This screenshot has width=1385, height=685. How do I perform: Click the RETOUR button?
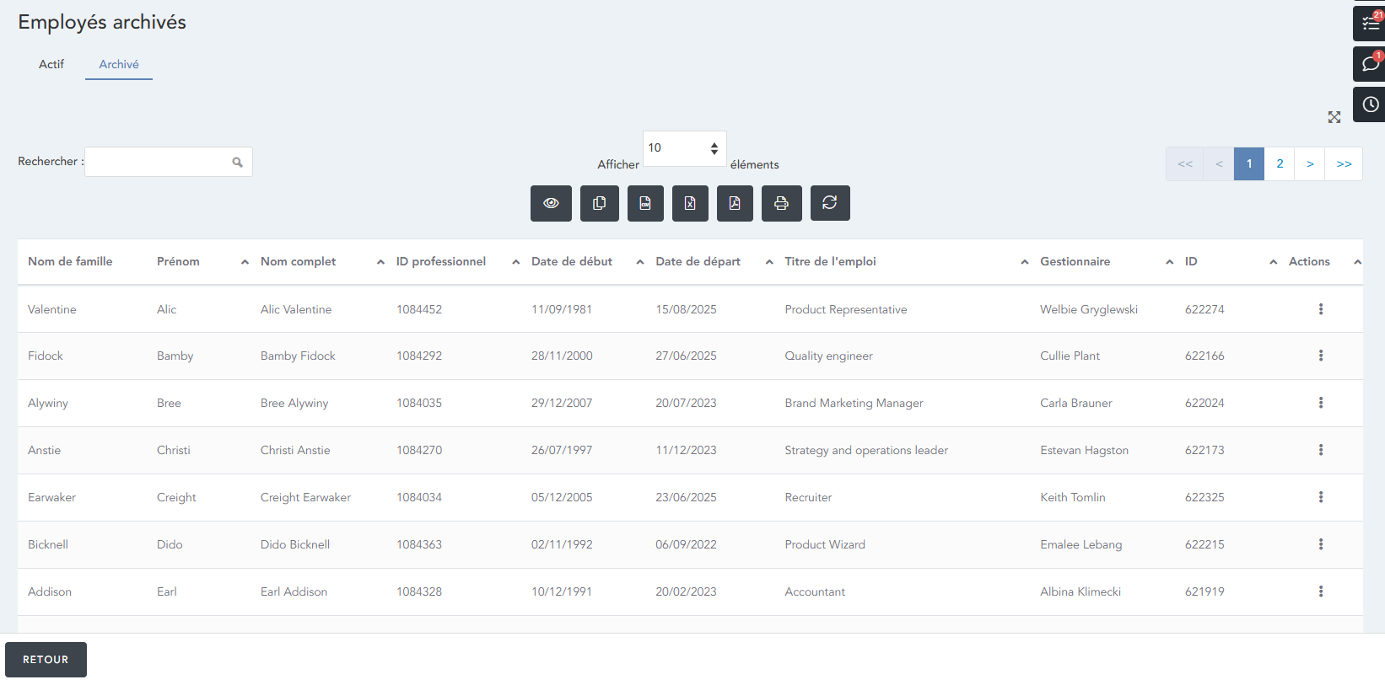click(x=46, y=660)
